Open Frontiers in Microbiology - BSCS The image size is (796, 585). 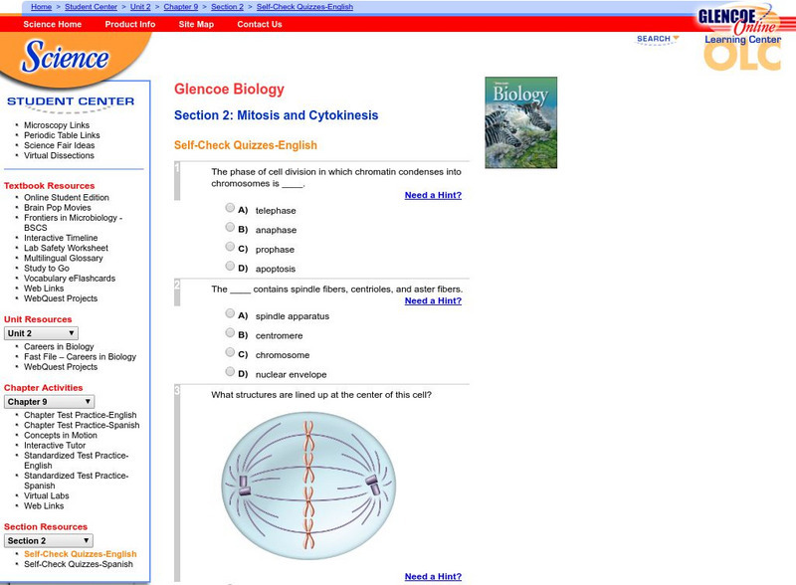click(x=73, y=223)
